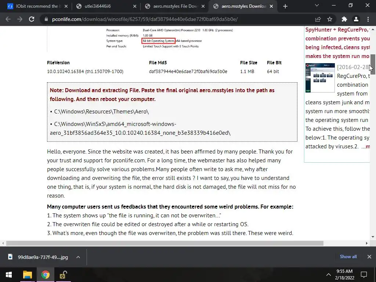Reload the pconlife page

pos(32,19)
